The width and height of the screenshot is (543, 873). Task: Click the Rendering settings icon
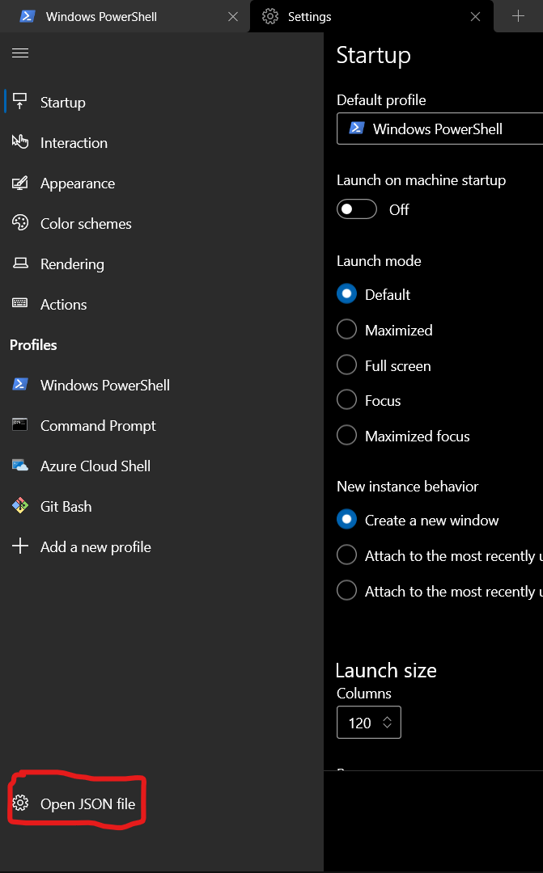(x=20, y=264)
